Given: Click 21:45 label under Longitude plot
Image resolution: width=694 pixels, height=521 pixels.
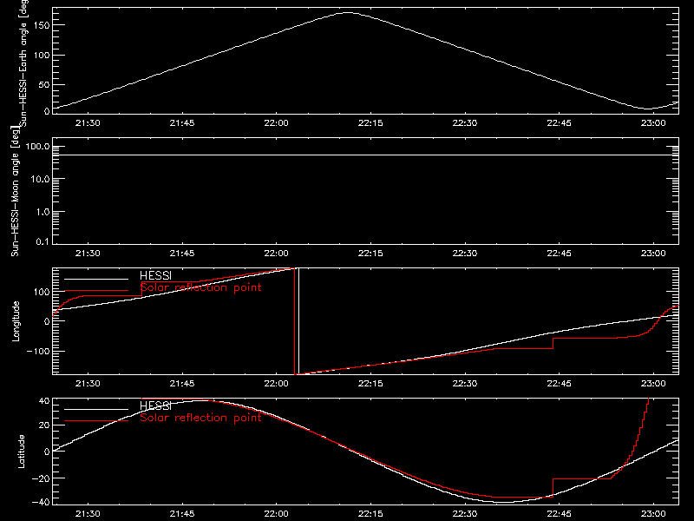Looking at the screenshot, I should coord(182,384).
